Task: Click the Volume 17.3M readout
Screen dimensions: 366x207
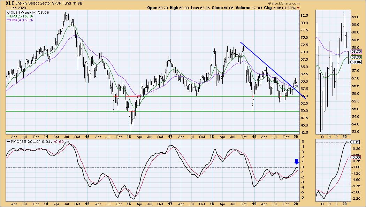Action: coord(249,8)
